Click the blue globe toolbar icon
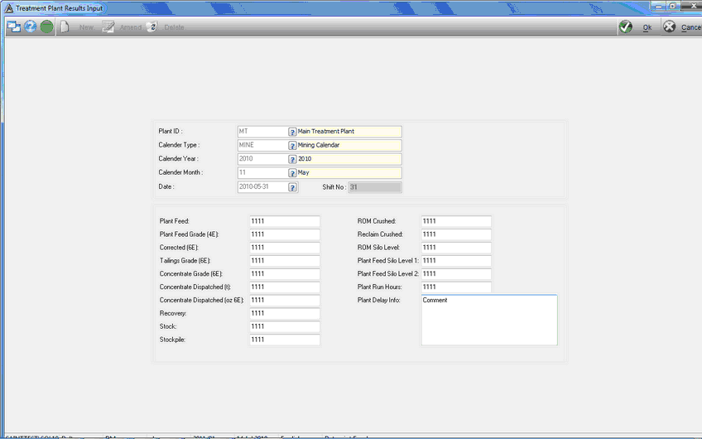This screenshot has height=439, width=702. point(31,27)
